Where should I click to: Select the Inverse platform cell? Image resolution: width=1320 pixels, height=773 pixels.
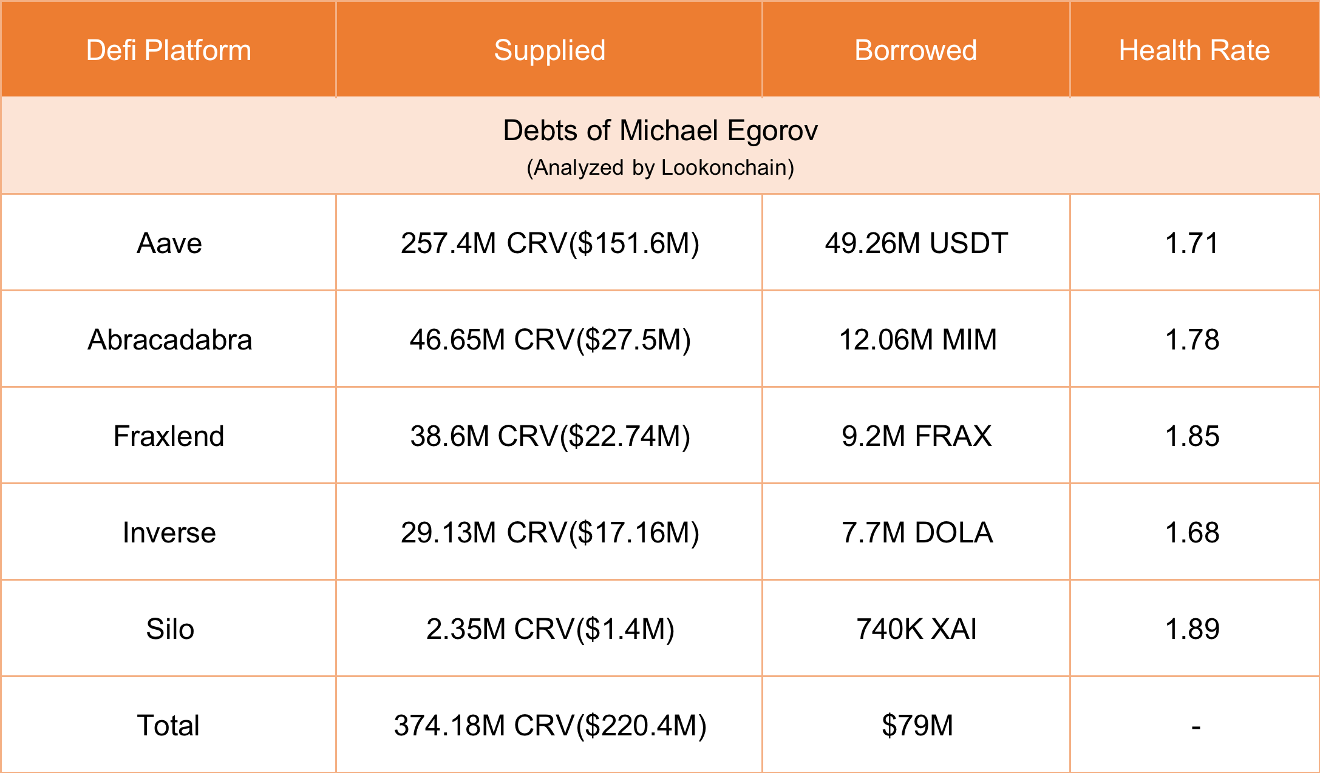pyautogui.click(x=169, y=533)
